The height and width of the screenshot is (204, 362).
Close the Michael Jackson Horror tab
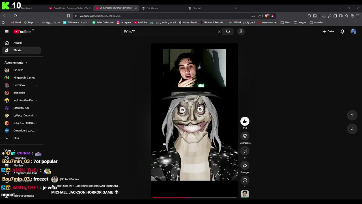(136, 8)
